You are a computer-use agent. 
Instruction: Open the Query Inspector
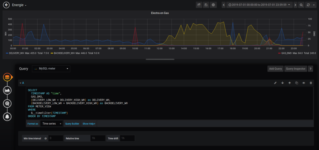click(x=296, y=69)
